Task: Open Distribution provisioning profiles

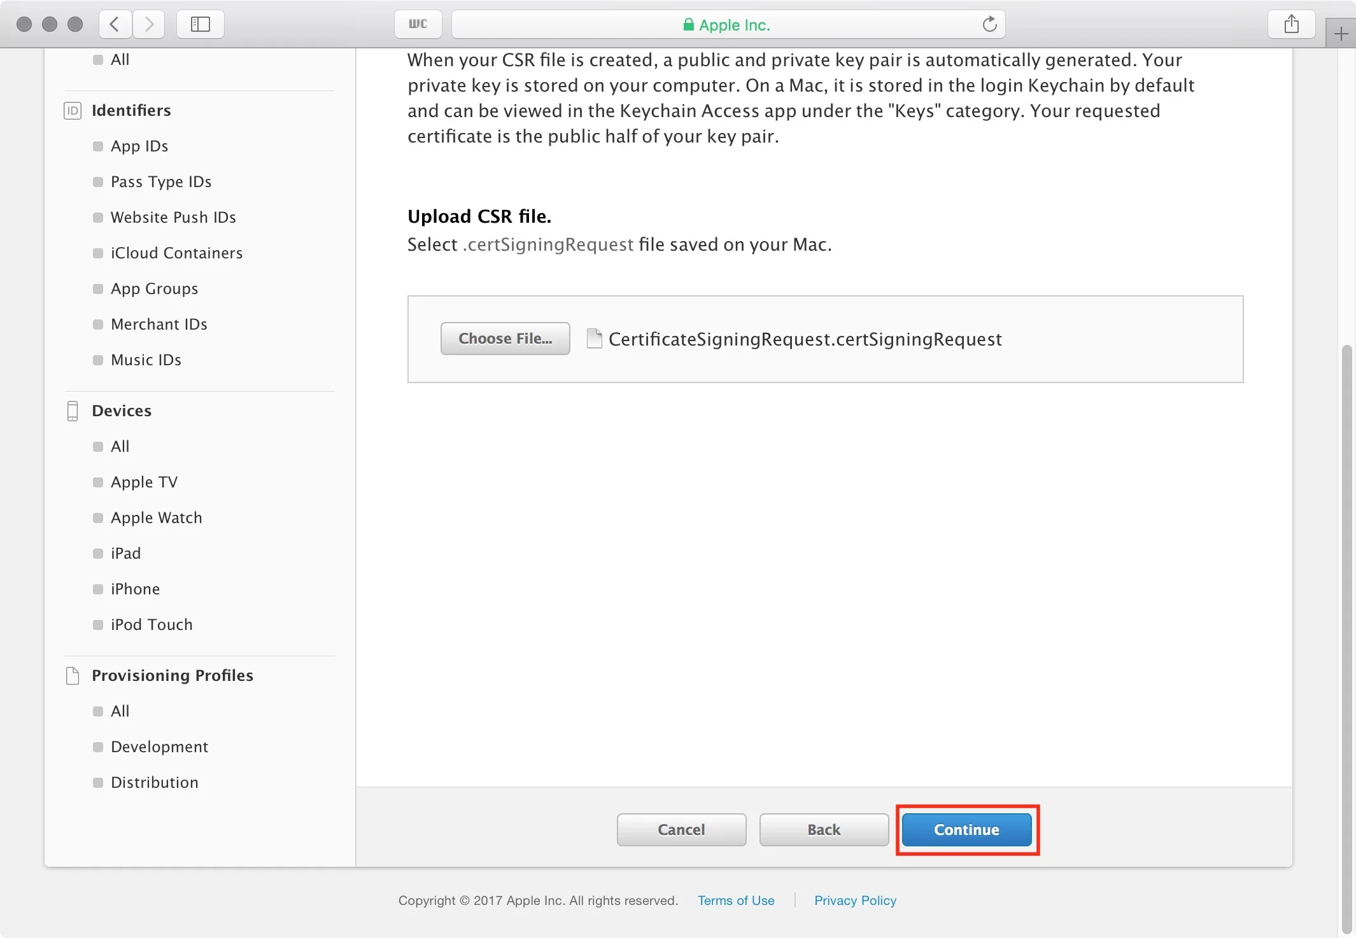Action: click(x=155, y=783)
